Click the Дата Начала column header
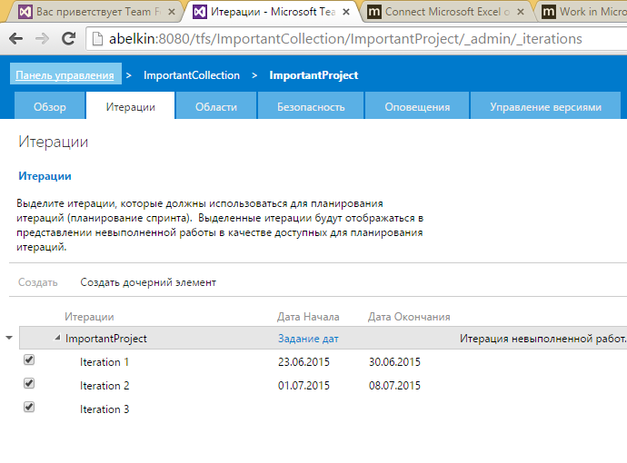The height and width of the screenshot is (463, 627). [308, 317]
